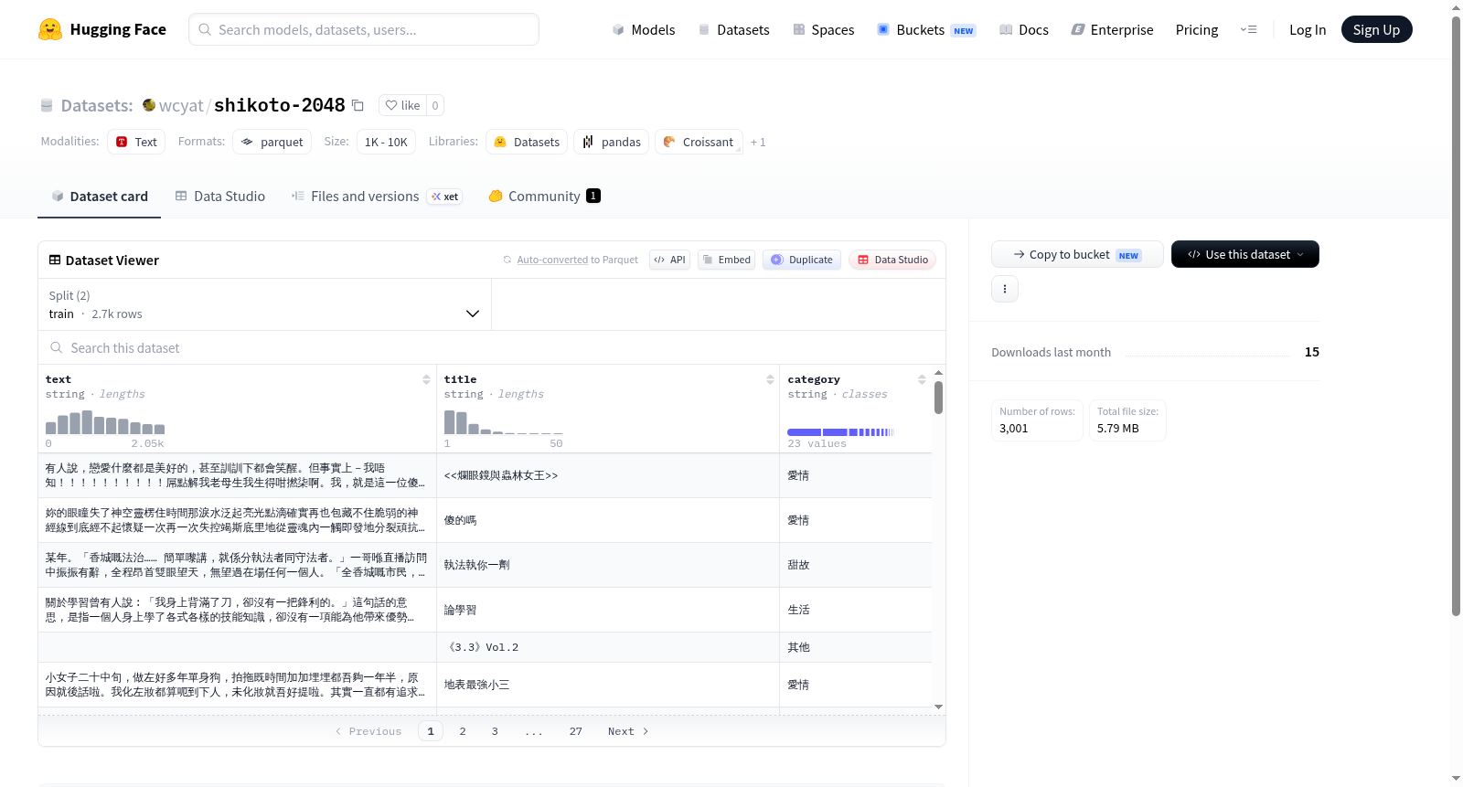1463x787 pixels.
Task: Open the three-dot more options button
Action: [x=1005, y=289]
